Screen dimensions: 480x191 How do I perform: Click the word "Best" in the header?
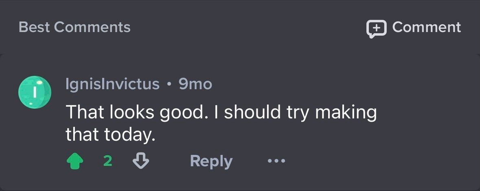34,27
